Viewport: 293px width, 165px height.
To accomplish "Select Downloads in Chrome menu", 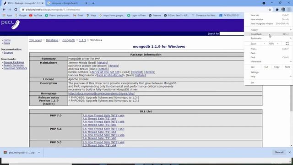I will (269, 34).
